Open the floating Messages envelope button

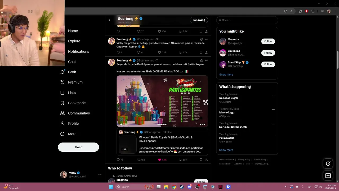pyautogui.click(x=328, y=176)
